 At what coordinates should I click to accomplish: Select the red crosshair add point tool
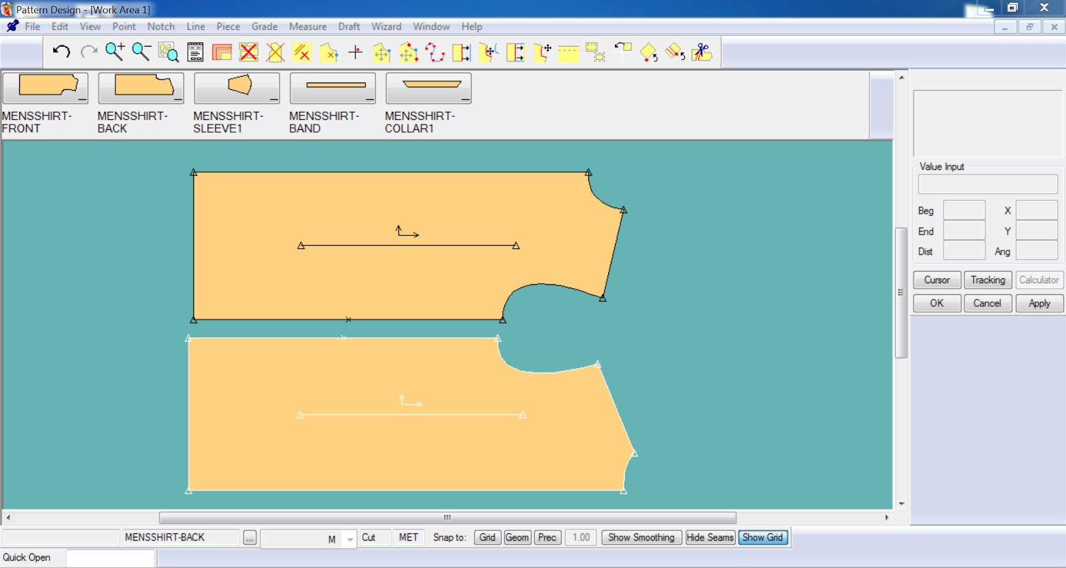[355, 52]
